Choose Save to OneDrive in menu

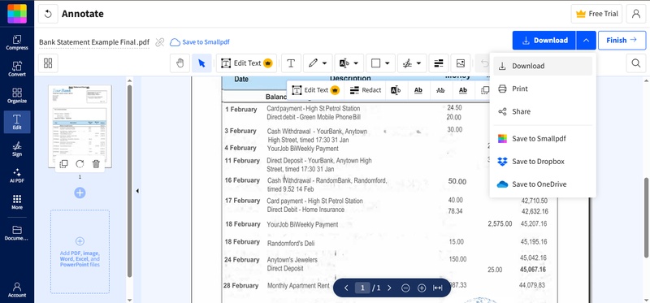pyautogui.click(x=543, y=184)
